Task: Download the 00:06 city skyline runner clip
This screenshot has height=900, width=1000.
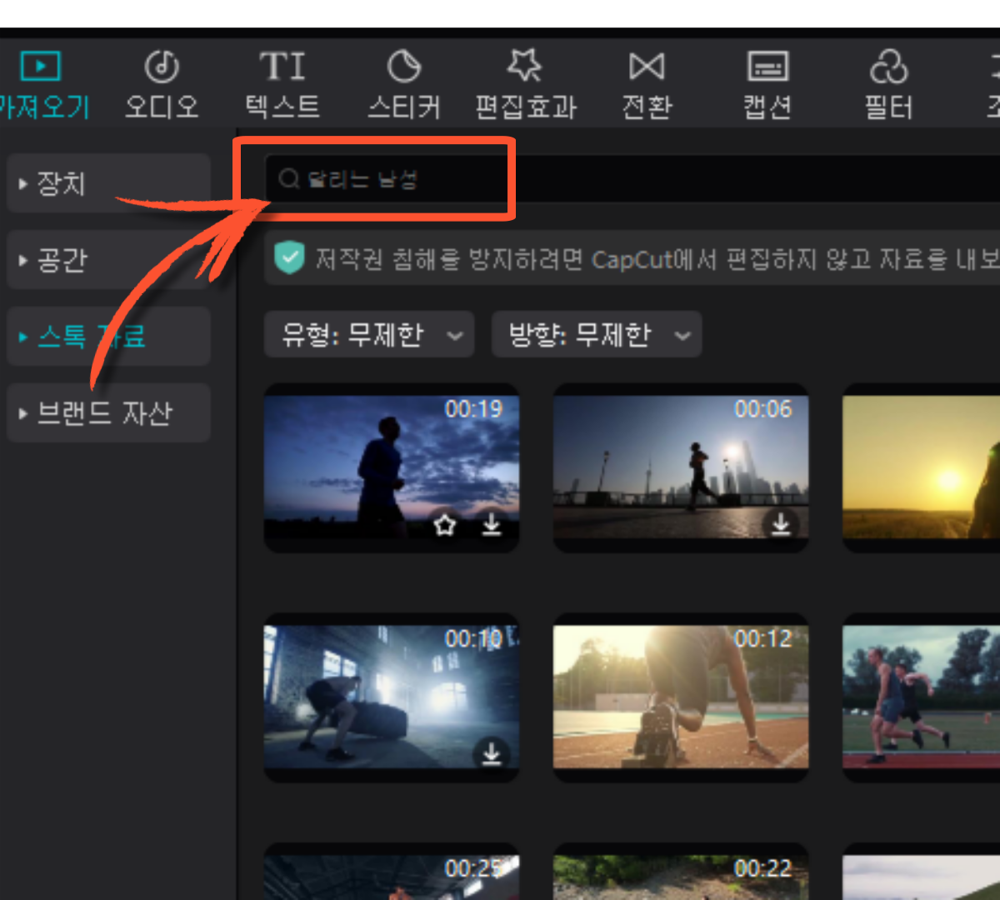Action: (781, 524)
